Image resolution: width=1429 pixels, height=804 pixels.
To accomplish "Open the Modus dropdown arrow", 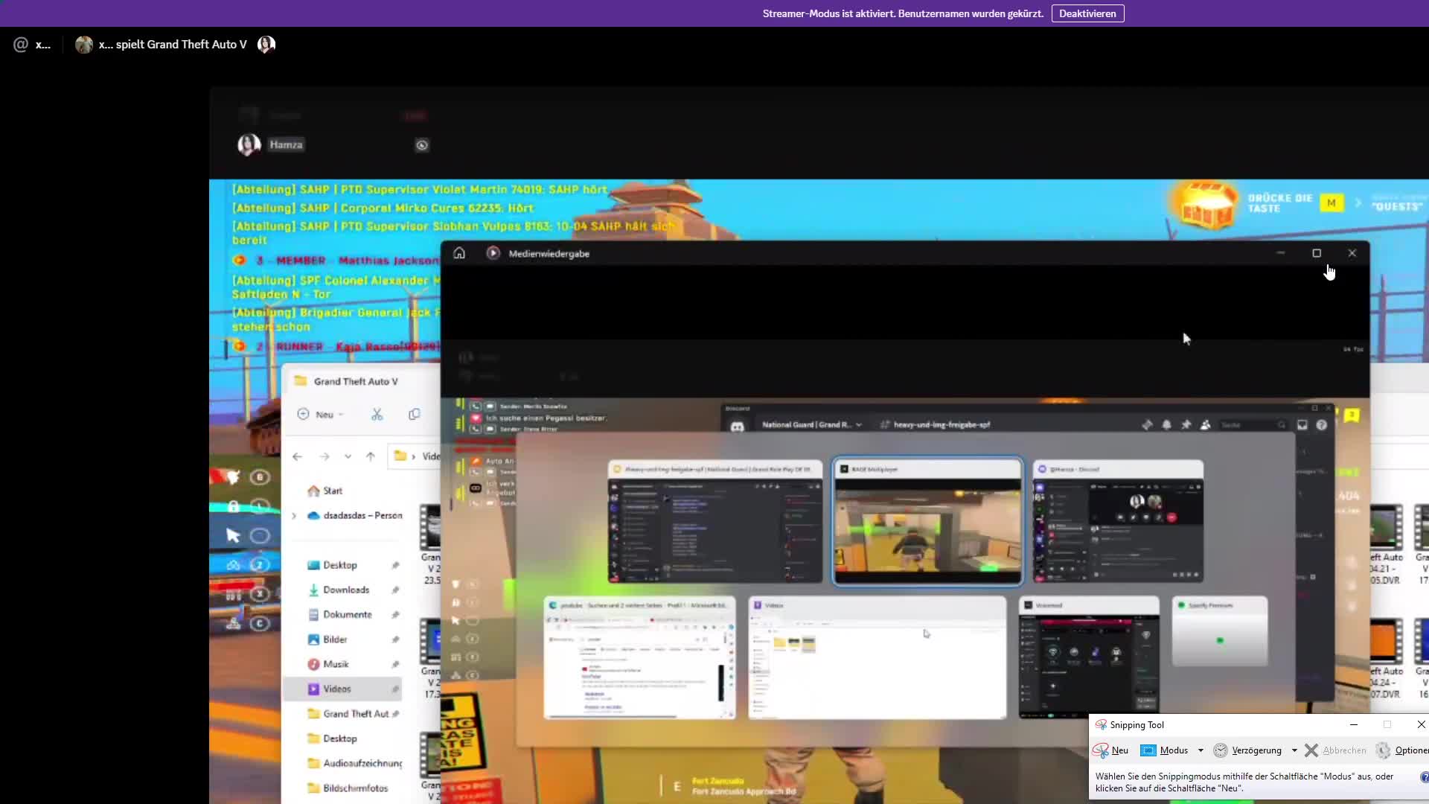I will [x=1201, y=750].
